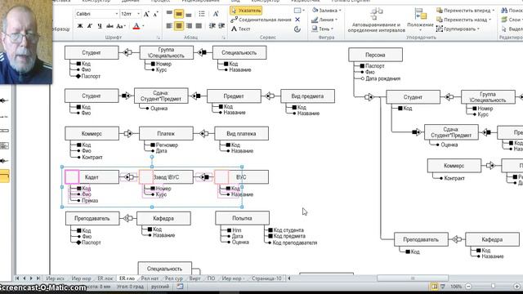Open the font color dropdown arrow

pos(144,26)
